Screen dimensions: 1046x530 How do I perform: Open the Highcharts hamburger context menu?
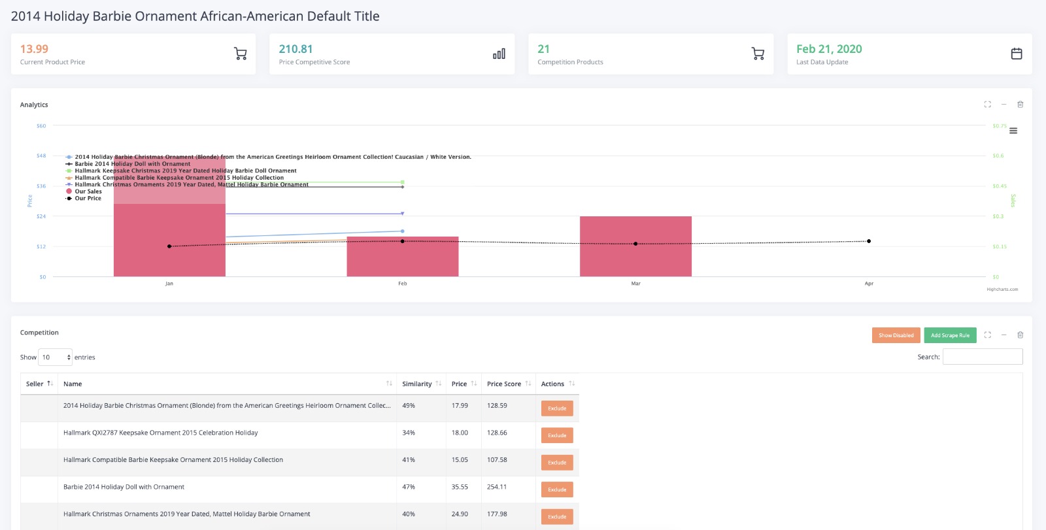(x=1013, y=131)
